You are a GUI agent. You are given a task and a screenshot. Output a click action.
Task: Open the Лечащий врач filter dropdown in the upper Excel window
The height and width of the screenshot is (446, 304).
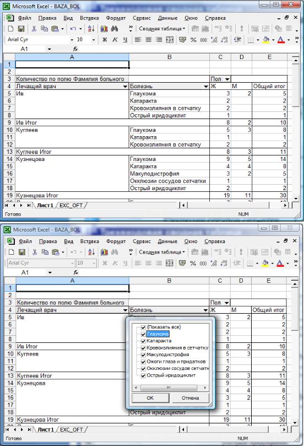tap(125, 86)
